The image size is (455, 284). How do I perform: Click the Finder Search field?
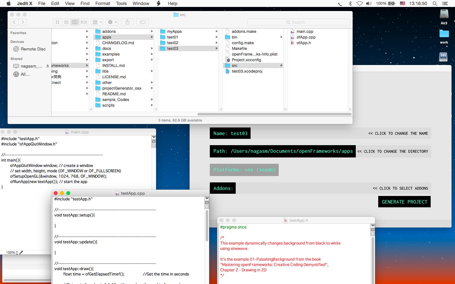(x=299, y=22)
